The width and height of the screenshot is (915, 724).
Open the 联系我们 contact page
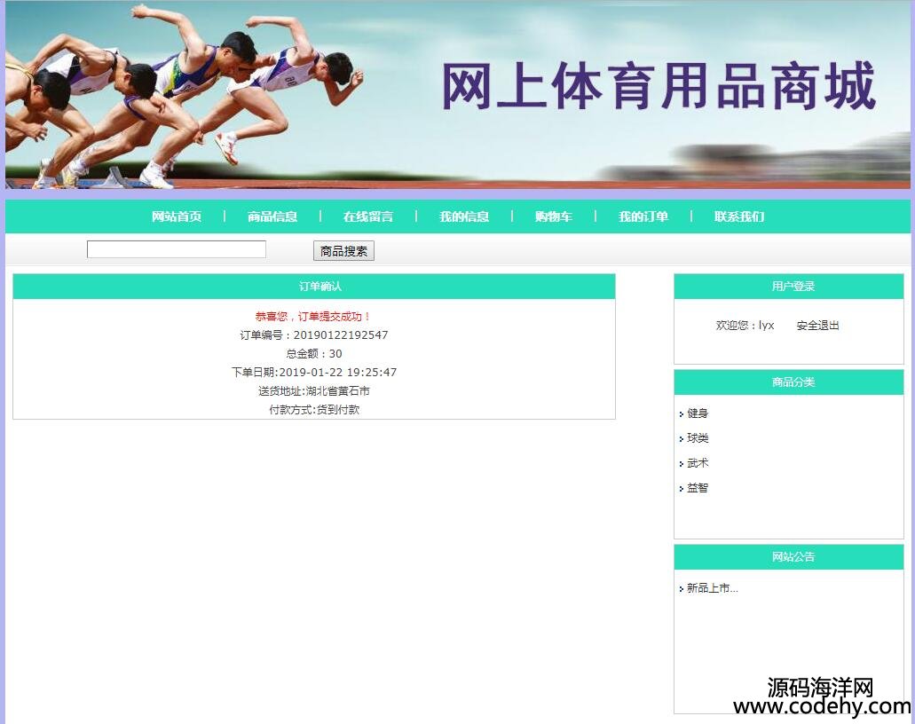pyautogui.click(x=739, y=216)
